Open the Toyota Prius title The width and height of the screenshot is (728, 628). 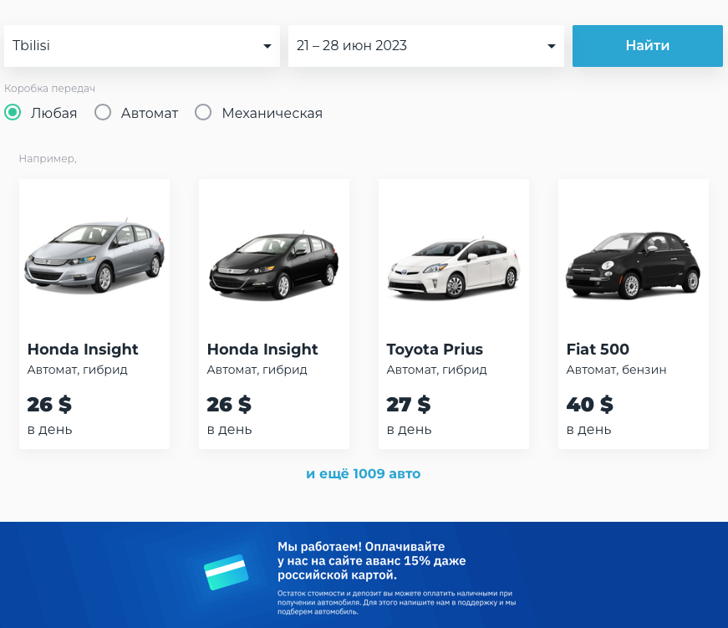pyautogui.click(x=435, y=350)
